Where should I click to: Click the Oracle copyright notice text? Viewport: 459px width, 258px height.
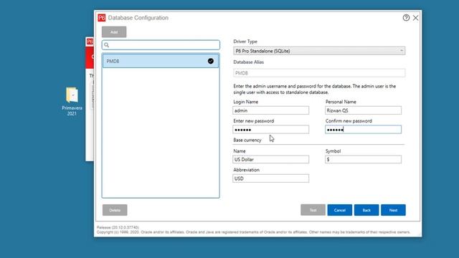pyautogui.click(x=253, y=232)
